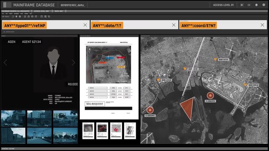Click STATUS: ACTIVE in the status bar
The height and width of the screenshot is (151, 269).
(x=8, y=149)
